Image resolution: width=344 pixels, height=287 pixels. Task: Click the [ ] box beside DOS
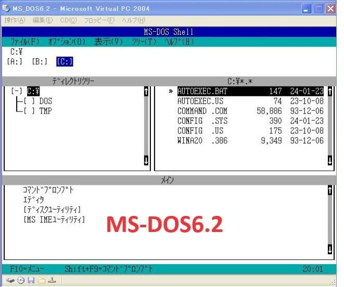(29, 101)
